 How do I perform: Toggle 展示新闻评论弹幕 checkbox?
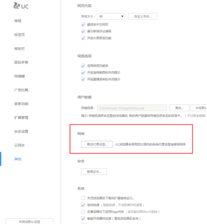coord(83,31)
